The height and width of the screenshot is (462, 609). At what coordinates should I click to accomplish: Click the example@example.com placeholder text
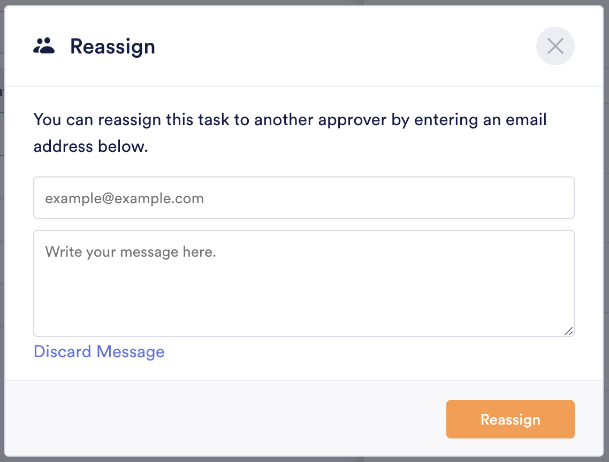124,199
